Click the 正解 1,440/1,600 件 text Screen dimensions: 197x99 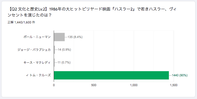21,22
